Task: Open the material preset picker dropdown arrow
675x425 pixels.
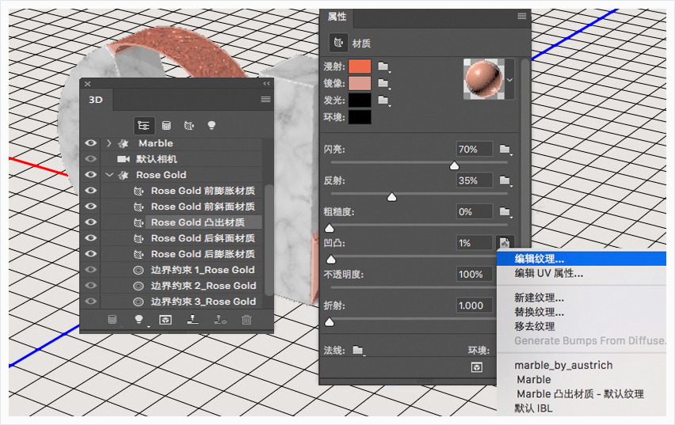Action: [509, 80]
